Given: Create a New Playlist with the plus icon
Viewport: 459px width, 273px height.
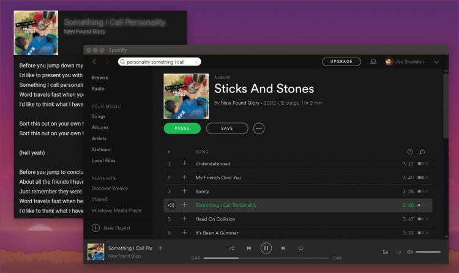Looking at the screenshot, I should pos(95,228).
